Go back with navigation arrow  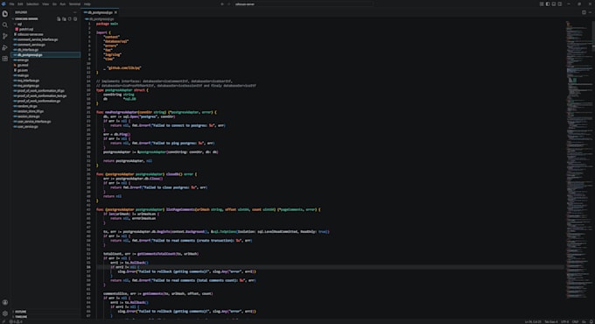(222, 4)
